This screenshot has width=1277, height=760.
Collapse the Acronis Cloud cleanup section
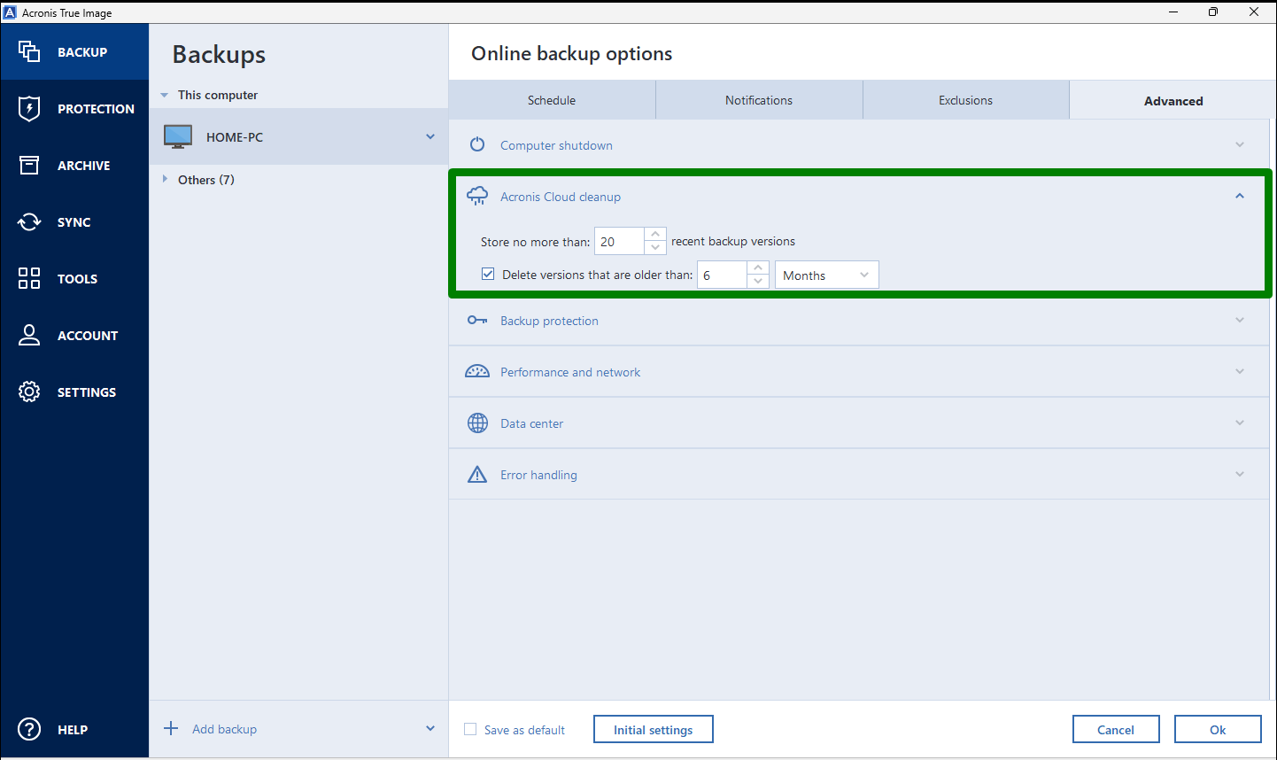(x=1239, y=195)
